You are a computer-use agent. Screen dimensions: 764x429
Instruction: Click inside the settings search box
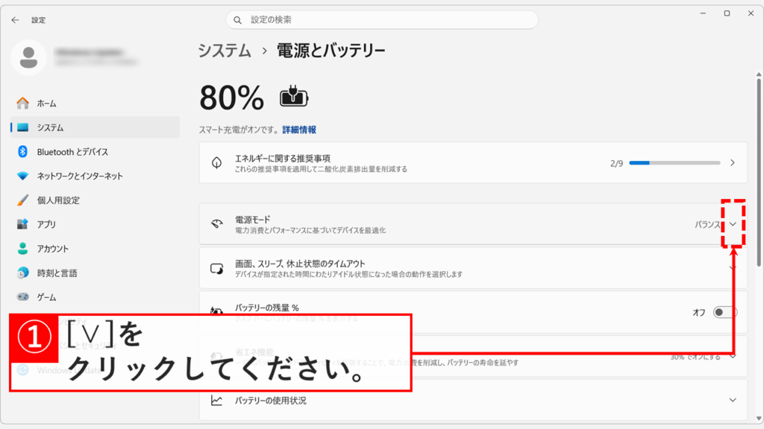(x=382, y=19)
